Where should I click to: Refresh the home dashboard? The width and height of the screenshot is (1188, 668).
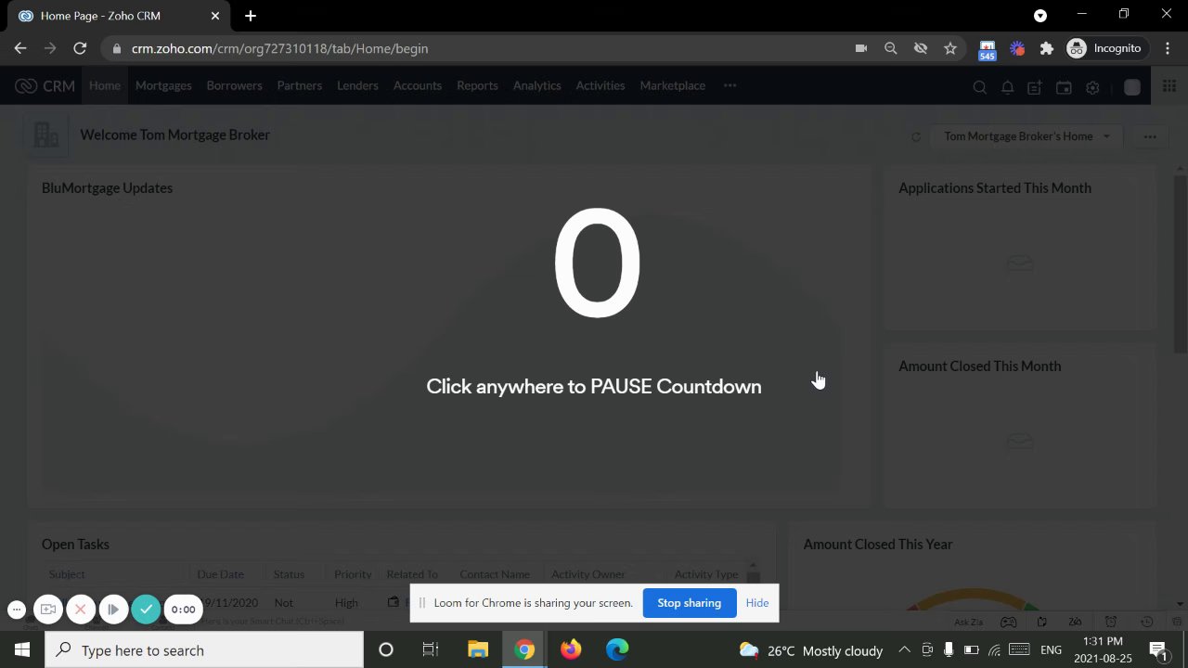(916, 137)
